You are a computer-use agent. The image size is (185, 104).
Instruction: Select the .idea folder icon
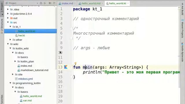(x=12, y=10)
